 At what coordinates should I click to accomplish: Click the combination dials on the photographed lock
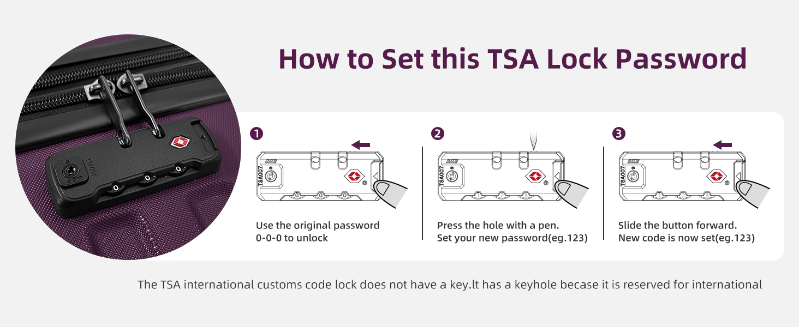tap(147, 179)
